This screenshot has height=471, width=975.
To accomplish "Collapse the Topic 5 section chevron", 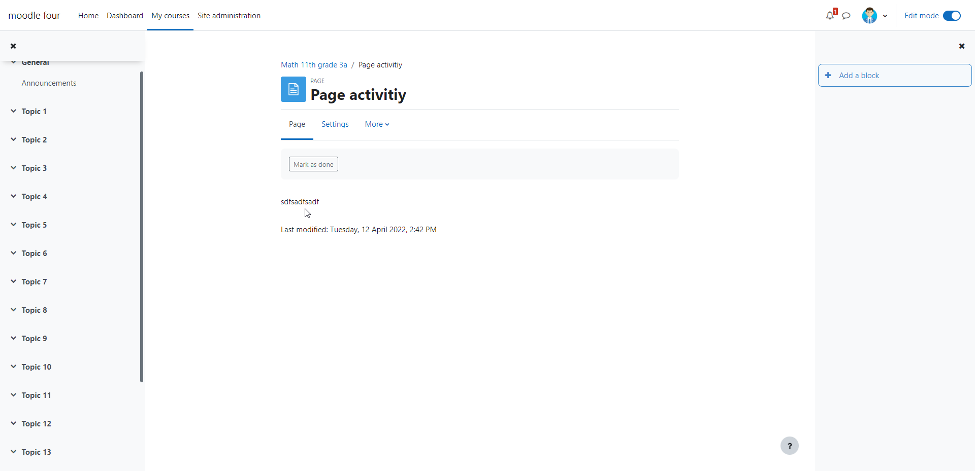I will [13, 225].
